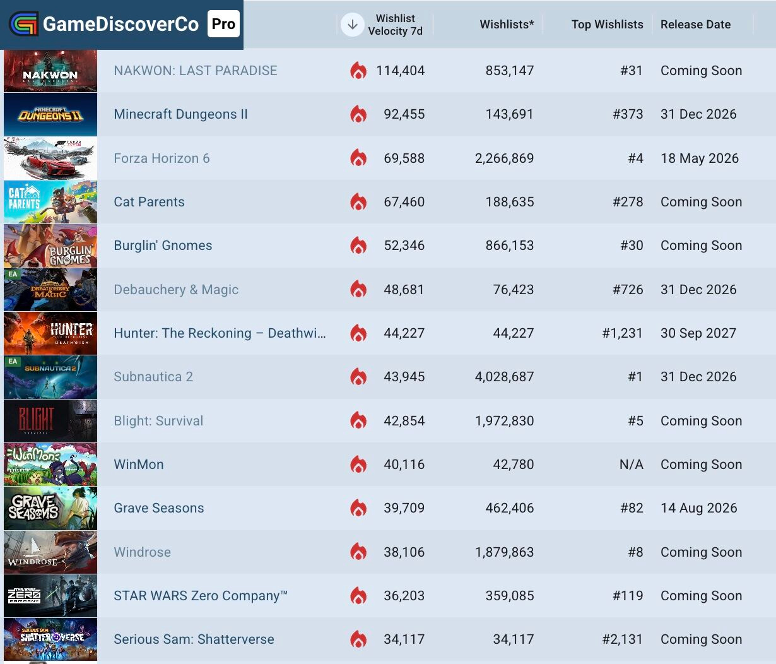
Task: Click the release date 18 May 2026
Action: 700,158
